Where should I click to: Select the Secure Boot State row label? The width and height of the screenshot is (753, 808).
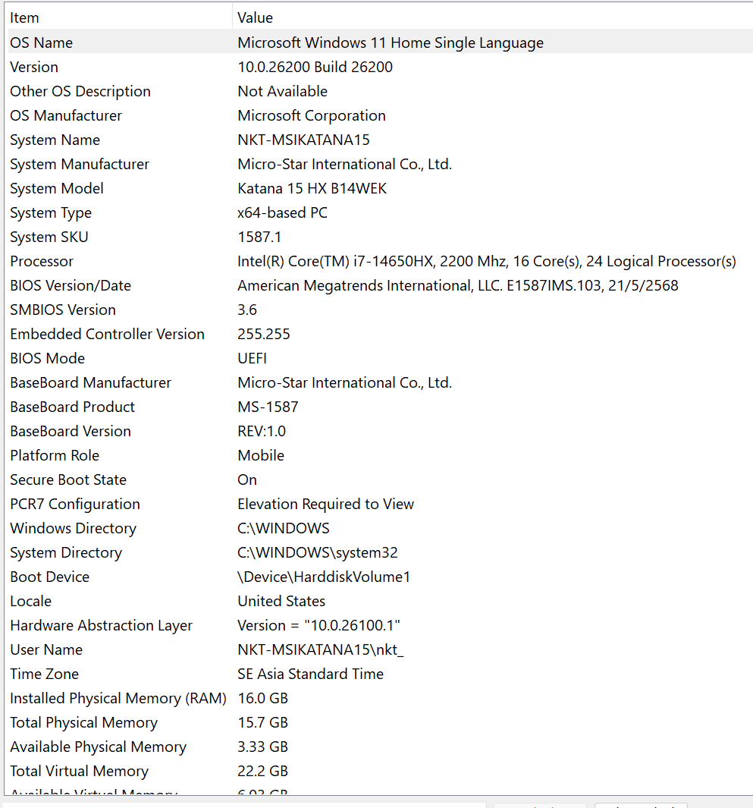pos(68,479)
